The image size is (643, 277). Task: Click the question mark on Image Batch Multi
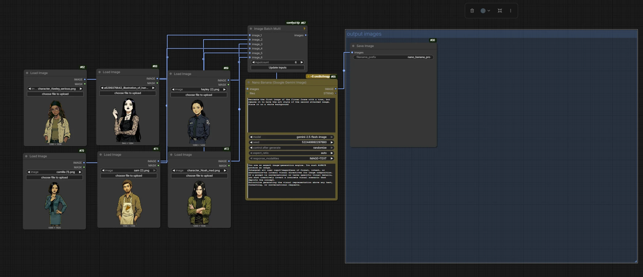[x=304, y=29]
